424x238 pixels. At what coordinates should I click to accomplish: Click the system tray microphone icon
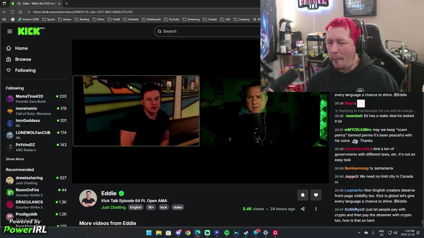pos(373,233)
